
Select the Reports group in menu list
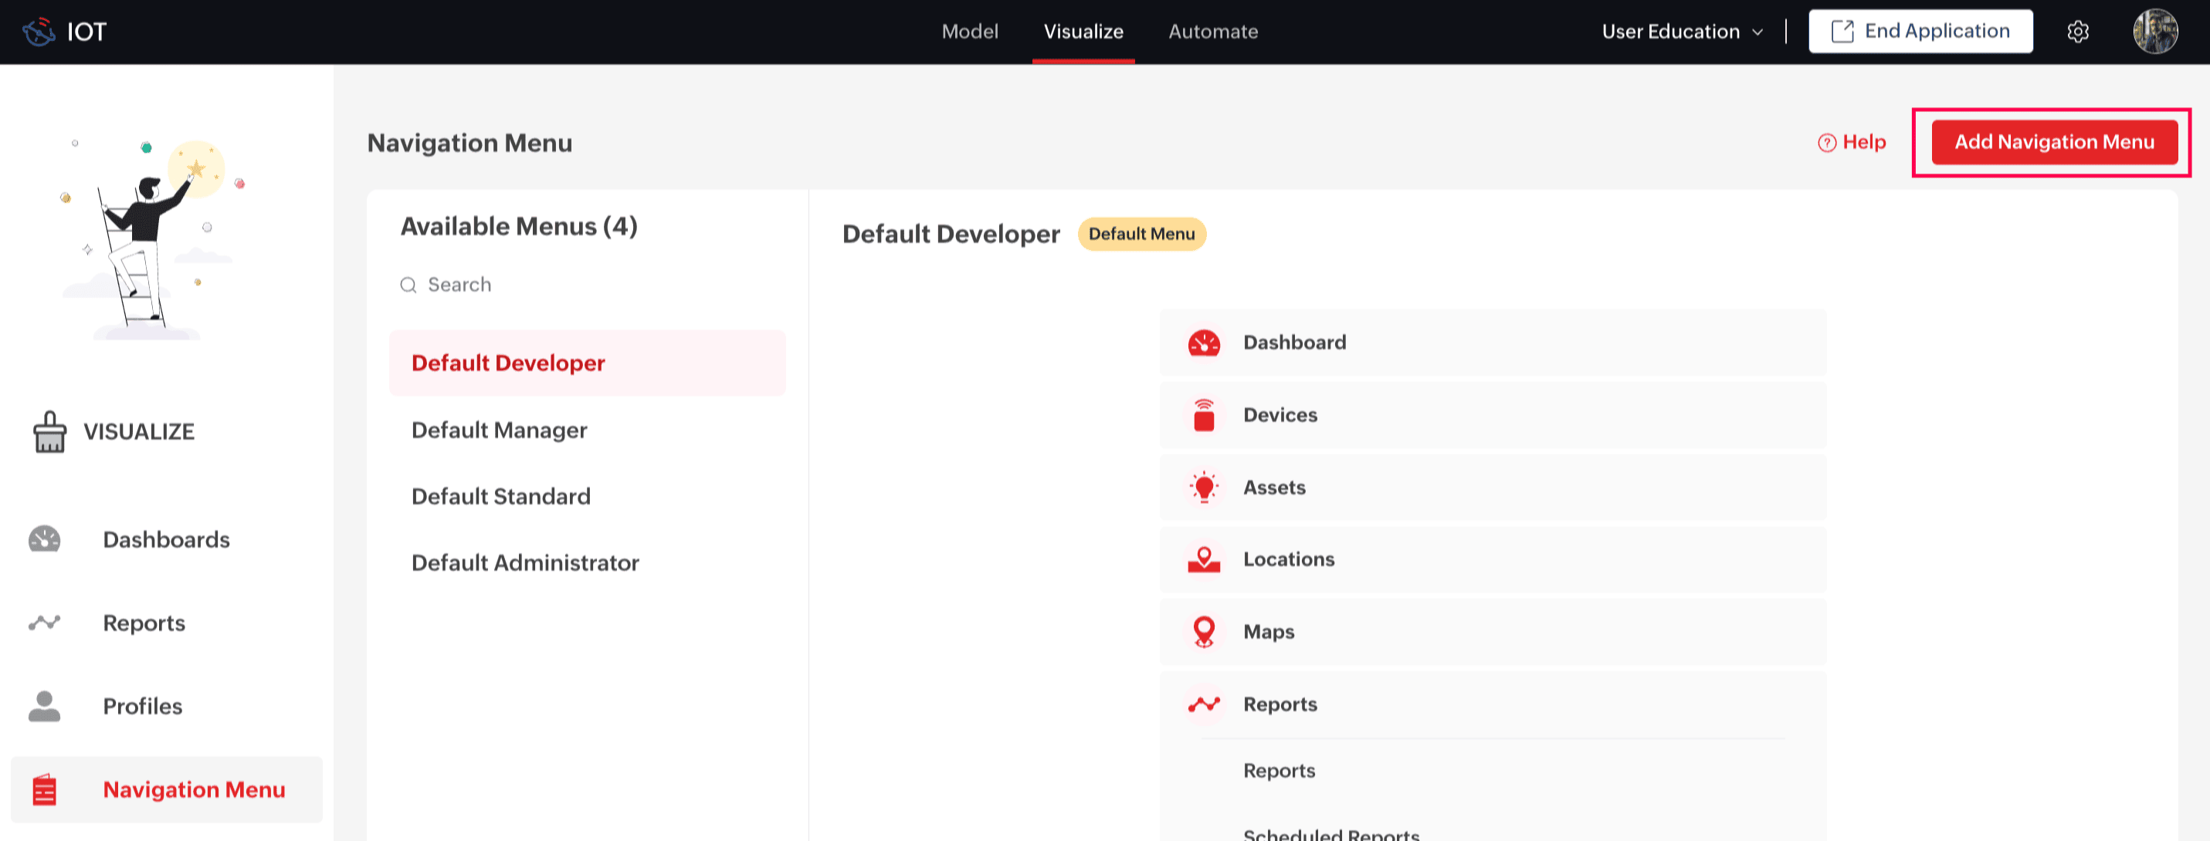1280,704
